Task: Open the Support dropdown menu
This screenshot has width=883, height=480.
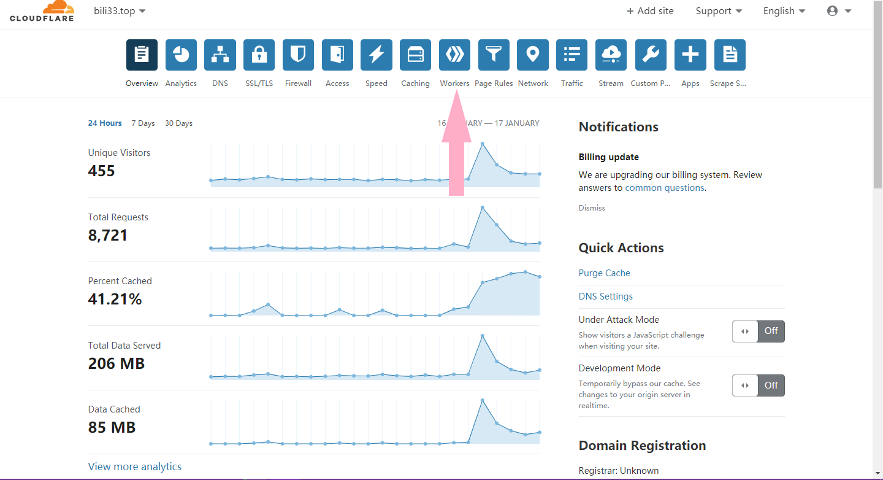Action: [719, 11]
